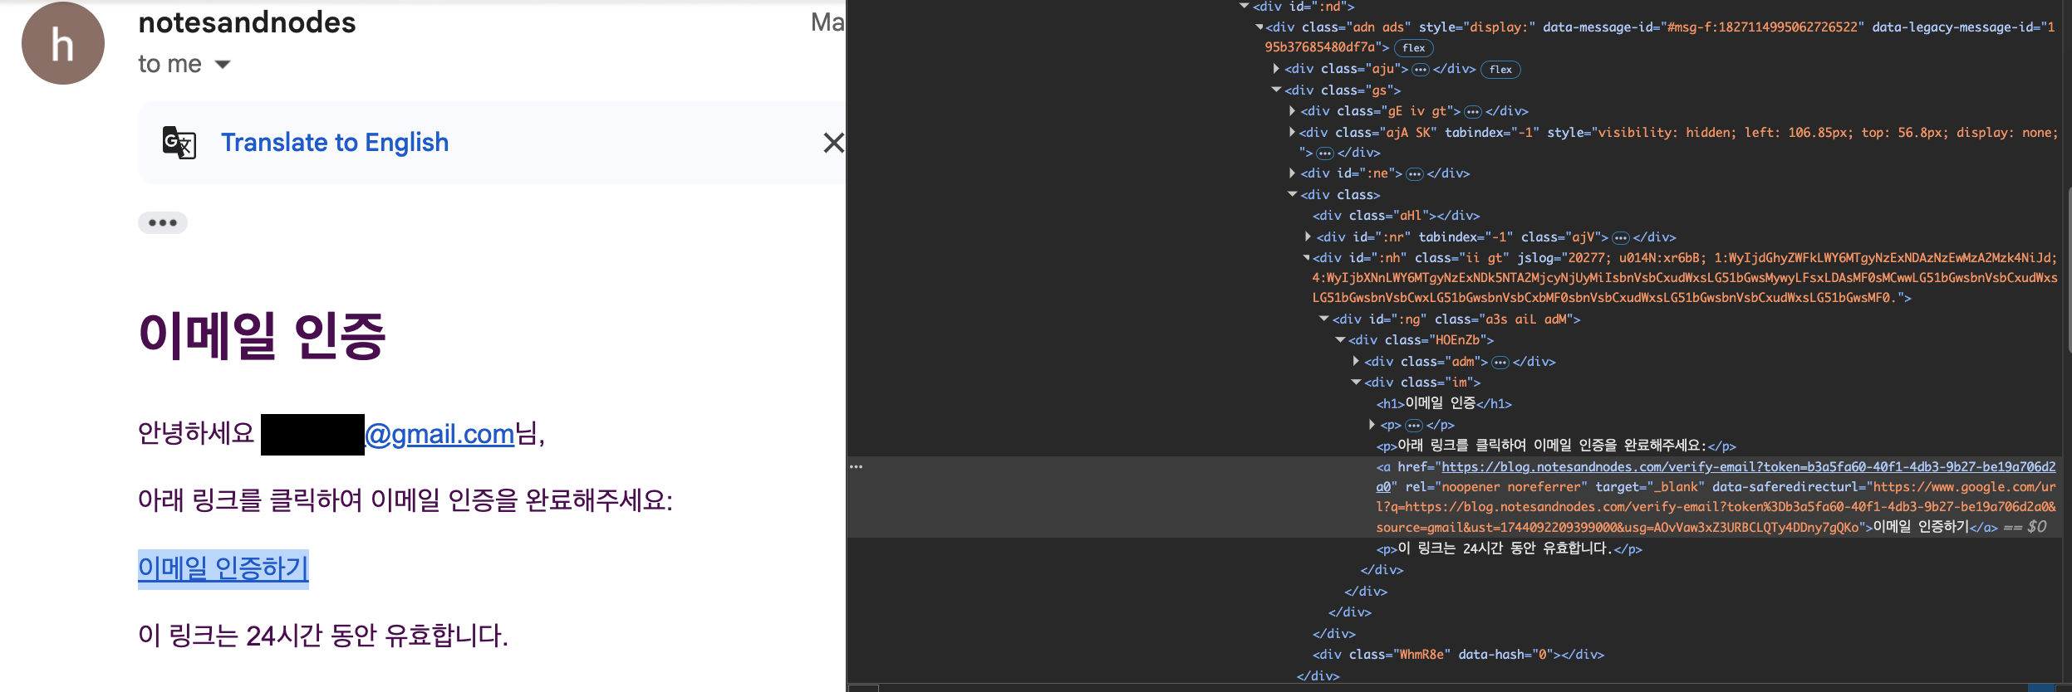Collapse the div id=":nd" node
2072x692 pixels.
(1245, 7)
